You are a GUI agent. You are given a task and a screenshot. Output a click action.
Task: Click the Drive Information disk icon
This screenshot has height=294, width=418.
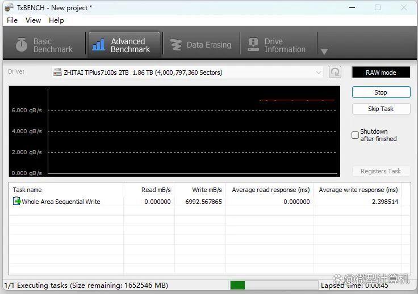tap(253, 44)
